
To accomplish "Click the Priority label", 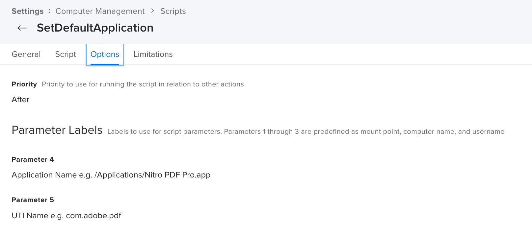I will click(x=24, y=84).
